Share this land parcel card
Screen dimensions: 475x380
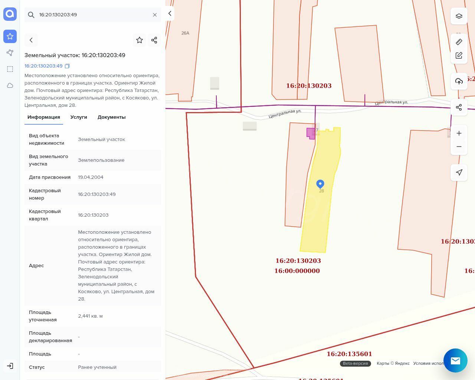coord(154,40)
